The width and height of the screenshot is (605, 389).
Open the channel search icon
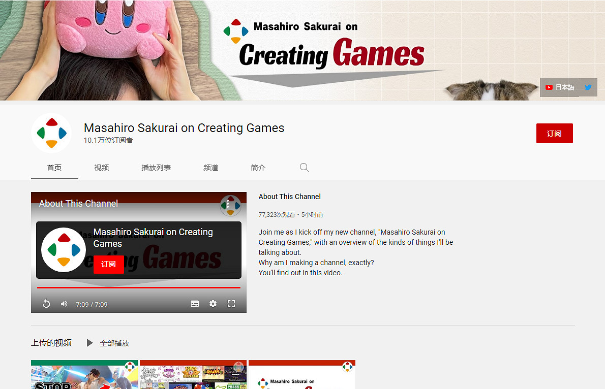[304, 167]
